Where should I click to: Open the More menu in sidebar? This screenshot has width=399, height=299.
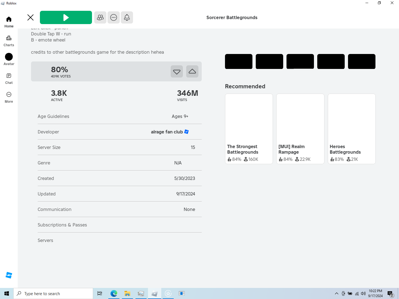(9, 97)
